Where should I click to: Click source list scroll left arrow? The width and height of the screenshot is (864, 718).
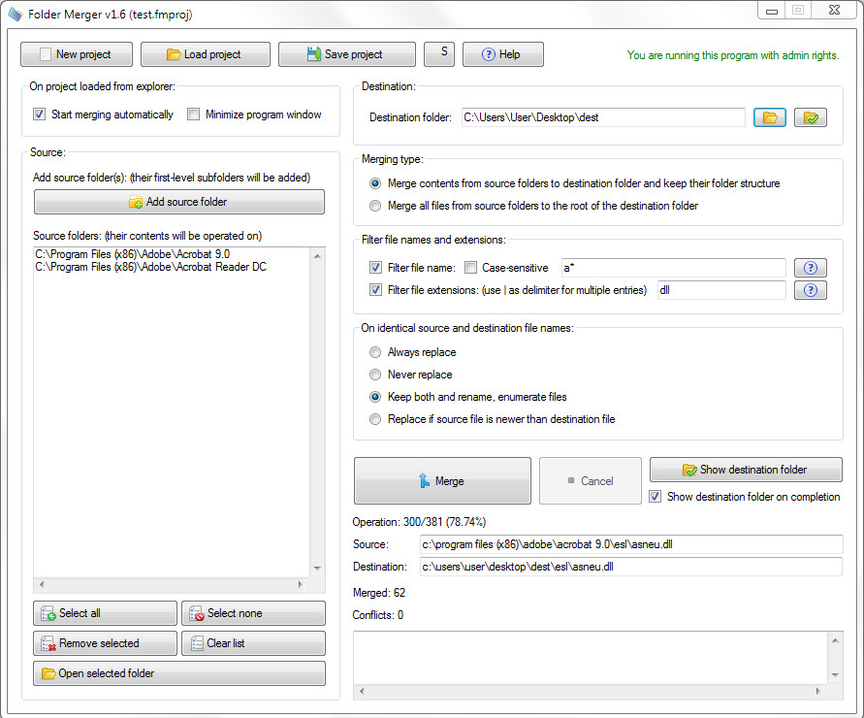(42, 584)
